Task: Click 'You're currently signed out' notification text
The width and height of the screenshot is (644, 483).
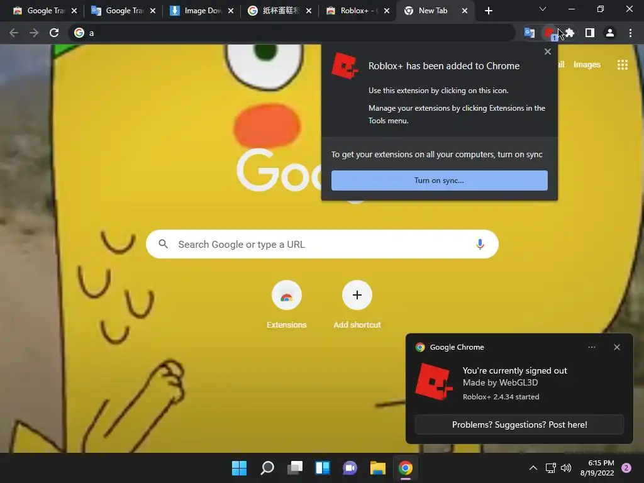Action: pyautogui.click(x=514, y=370)
